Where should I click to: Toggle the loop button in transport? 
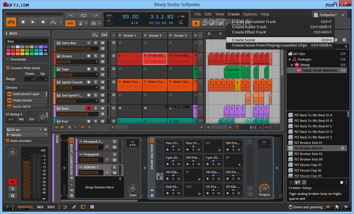pos(84,15)
